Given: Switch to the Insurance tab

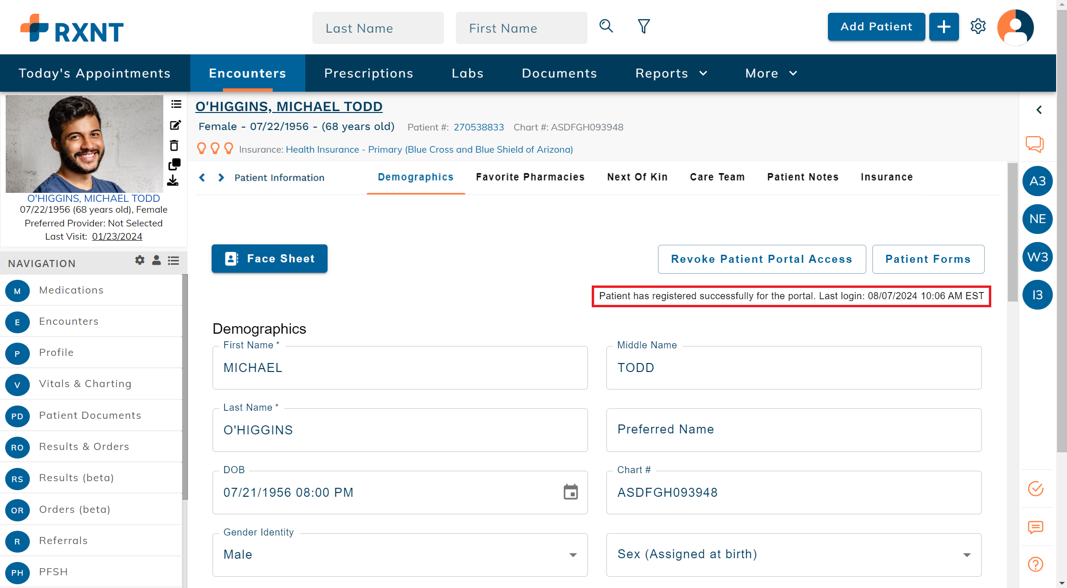Looking at the screenshot, I should [886, 177].
